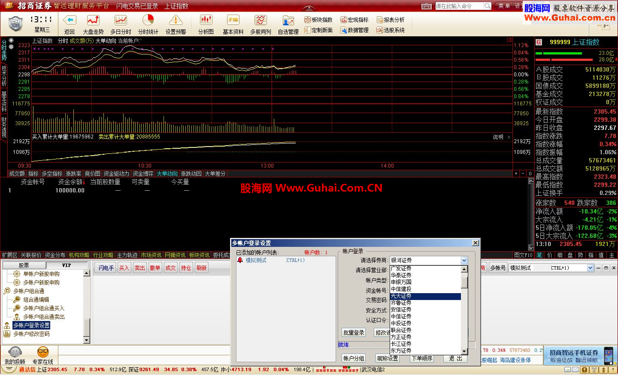Open 多帐户组合通 tree node
The image size is (618, 375).
pos(28,291)
